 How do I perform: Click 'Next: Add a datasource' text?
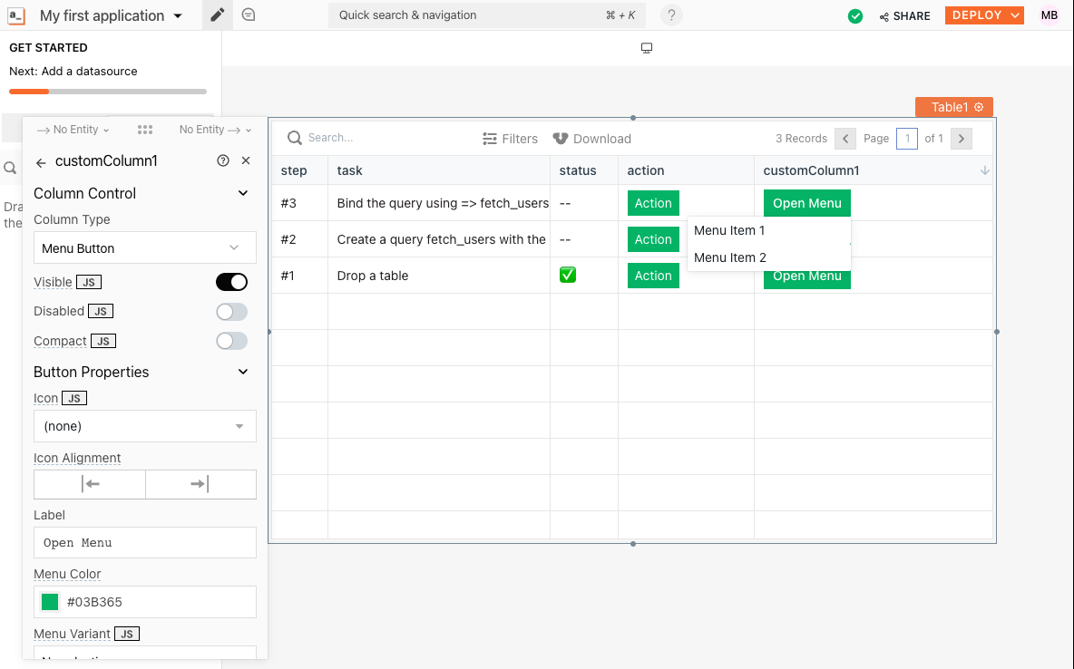73,72
